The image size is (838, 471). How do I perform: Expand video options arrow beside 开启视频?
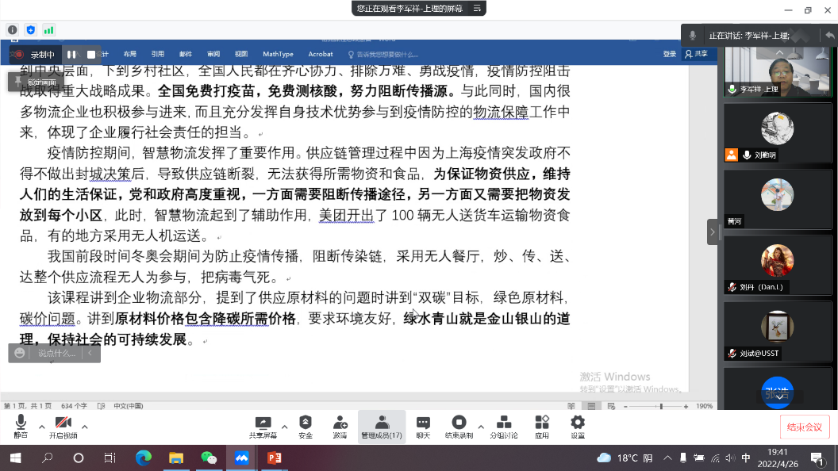tap(85, 427)
